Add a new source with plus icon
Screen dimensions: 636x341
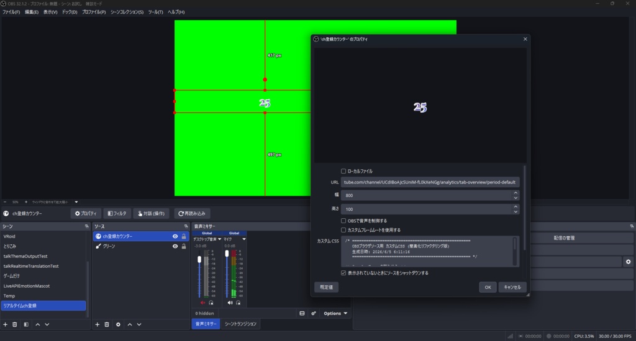98,324
